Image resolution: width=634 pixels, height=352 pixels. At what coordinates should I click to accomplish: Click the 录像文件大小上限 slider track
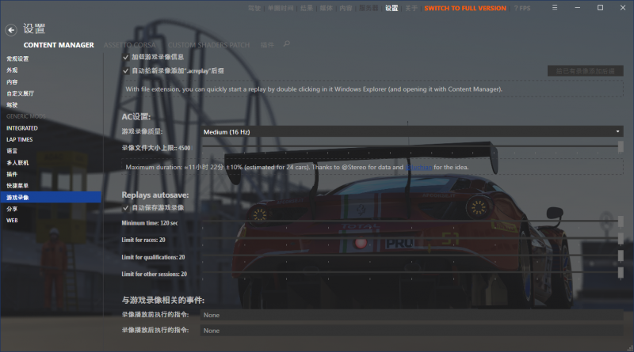412,146
